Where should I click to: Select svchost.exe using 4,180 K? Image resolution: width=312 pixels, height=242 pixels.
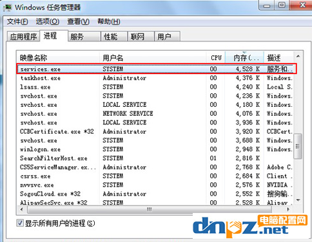pos(155,105)
